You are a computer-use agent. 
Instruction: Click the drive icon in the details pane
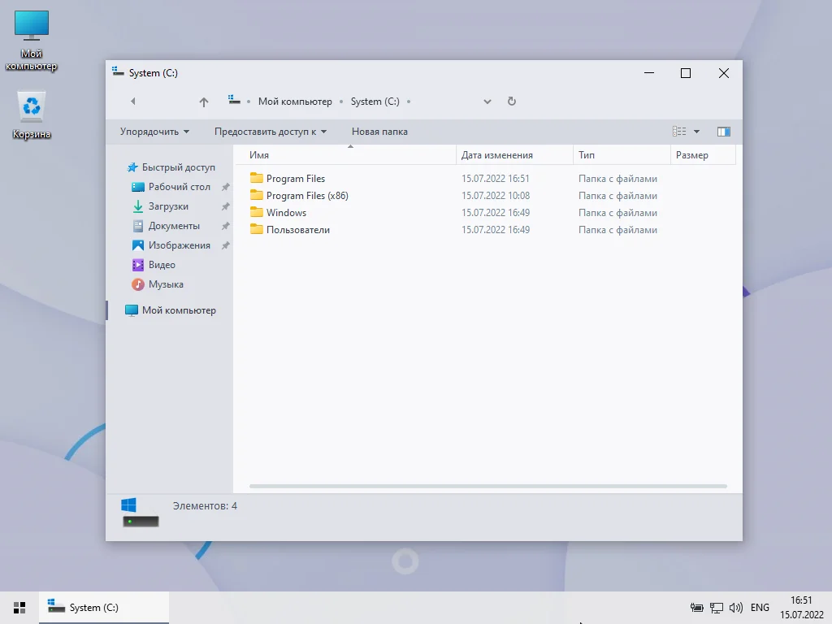tap(140, 512)
